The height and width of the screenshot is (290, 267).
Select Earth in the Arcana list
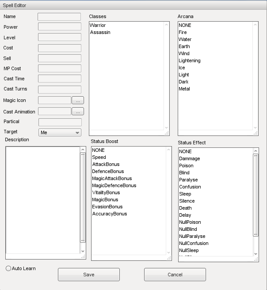(x=216, y=46)
